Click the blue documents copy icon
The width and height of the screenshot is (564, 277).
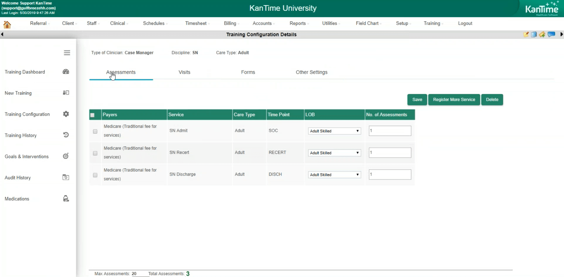(534, 34)
